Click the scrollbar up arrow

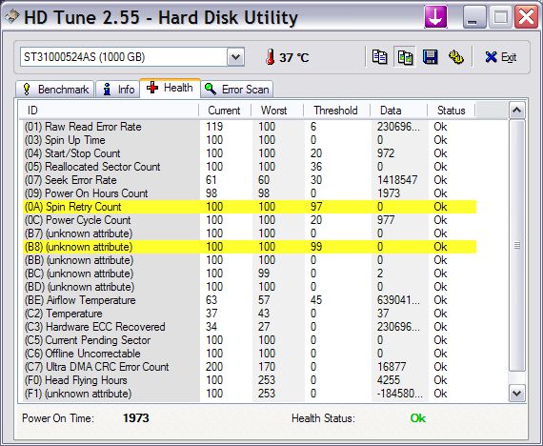coord(516,111)
